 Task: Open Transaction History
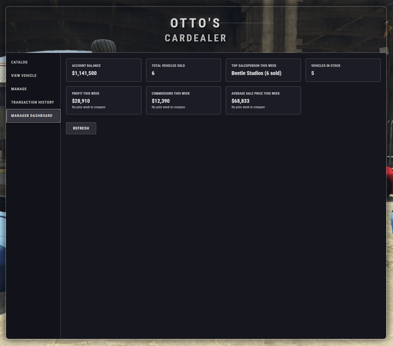(32, 102)
